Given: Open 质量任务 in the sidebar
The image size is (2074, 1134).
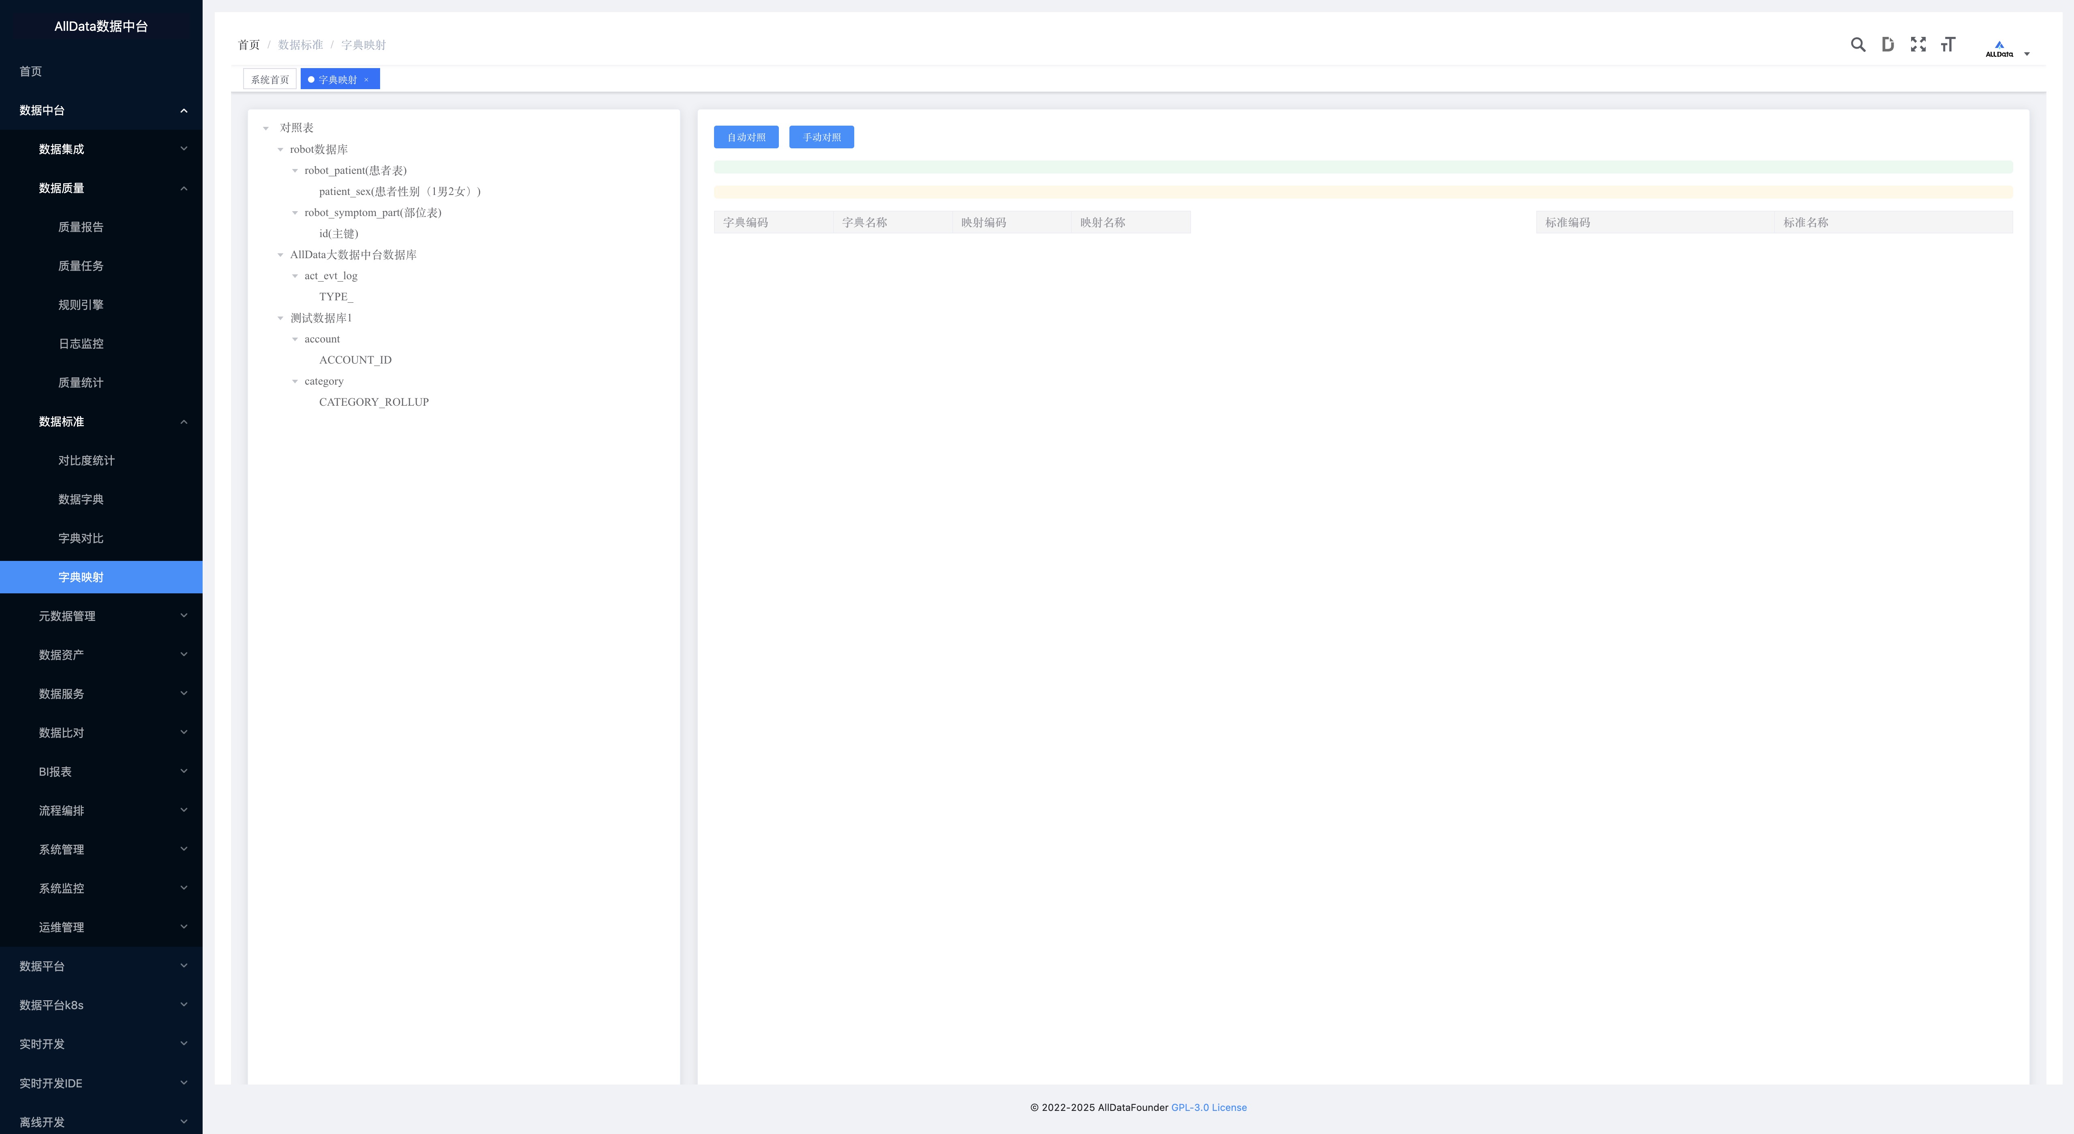Looking at the screenshot, I should pyautogui.click(x=101, y=266).
